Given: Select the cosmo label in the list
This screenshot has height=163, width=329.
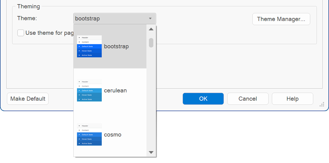Looking at the screenshot, I should point(113,135).
